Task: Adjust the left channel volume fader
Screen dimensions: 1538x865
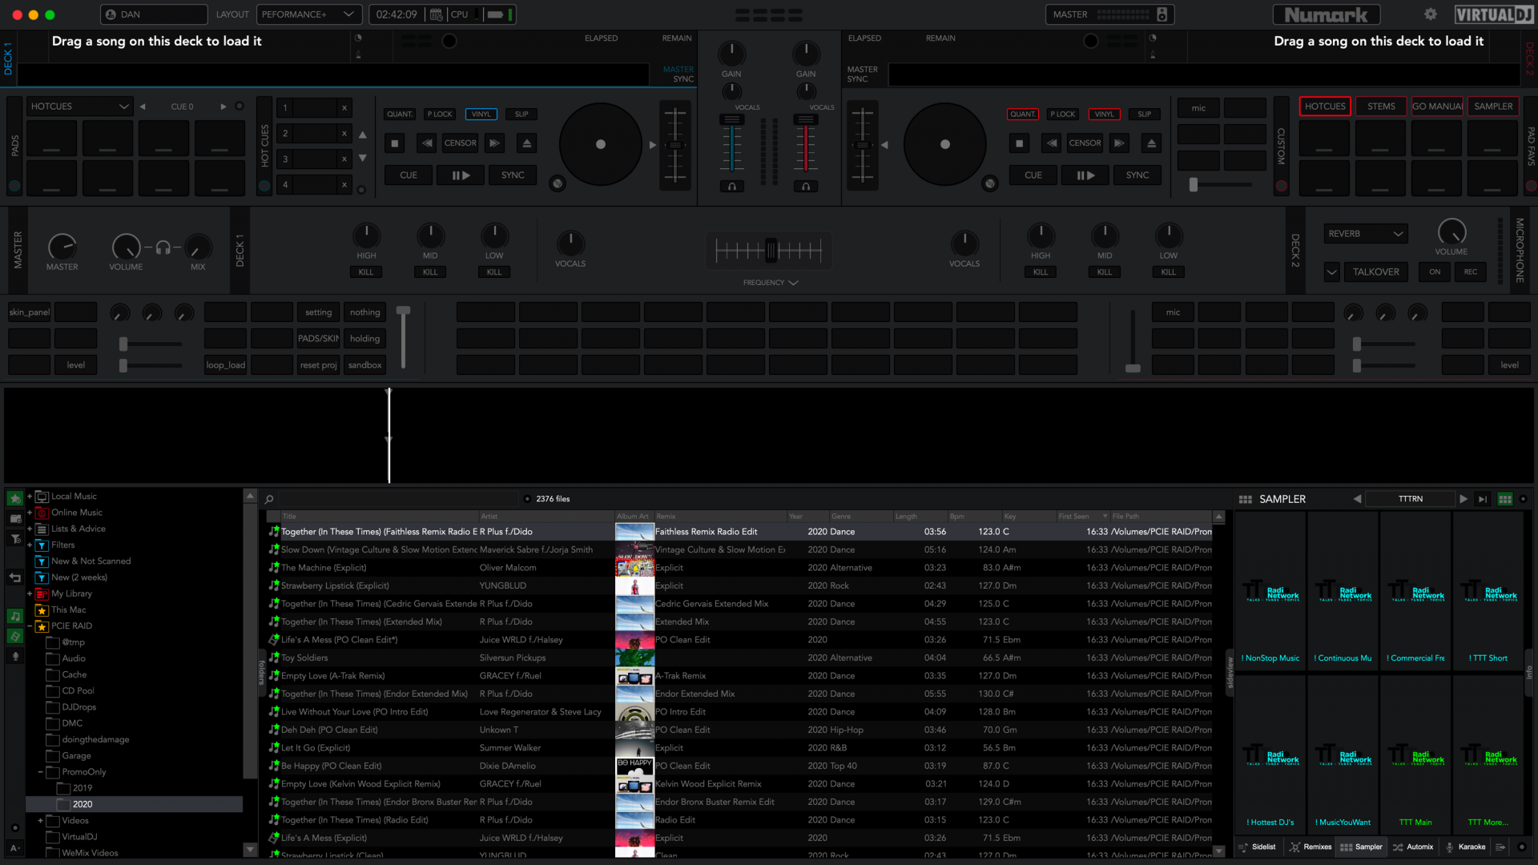Action: 731,120
